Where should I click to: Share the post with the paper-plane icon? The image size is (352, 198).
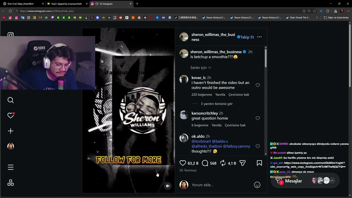click(x=242, y=163)
